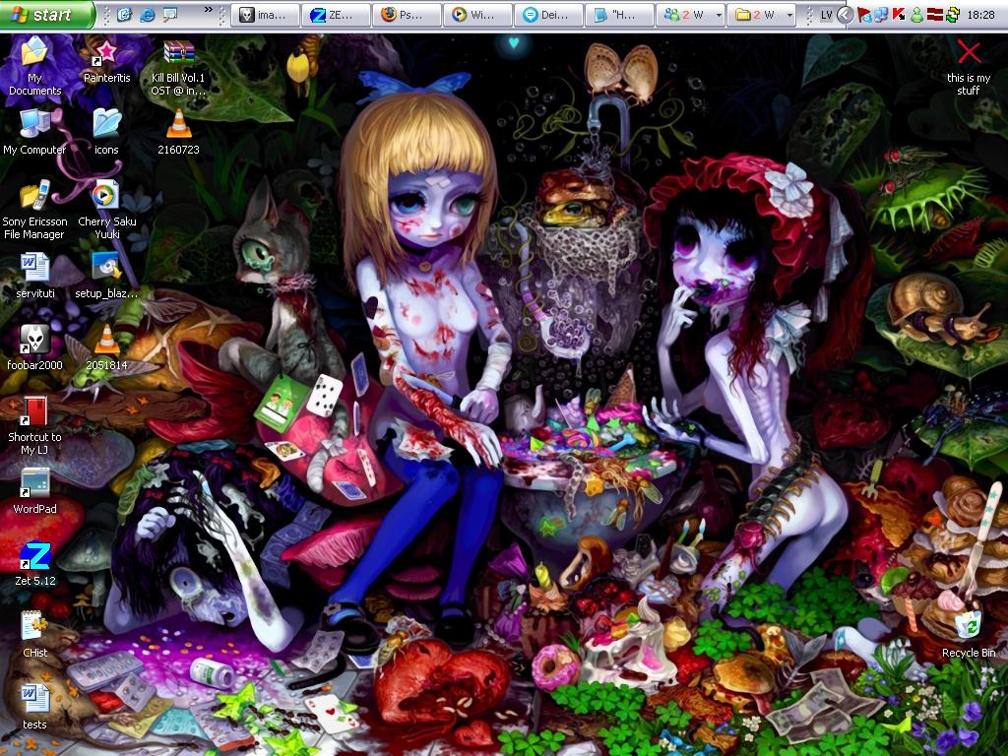Switch to Windows Media Player 'Wi...' window

click(477, 15)
